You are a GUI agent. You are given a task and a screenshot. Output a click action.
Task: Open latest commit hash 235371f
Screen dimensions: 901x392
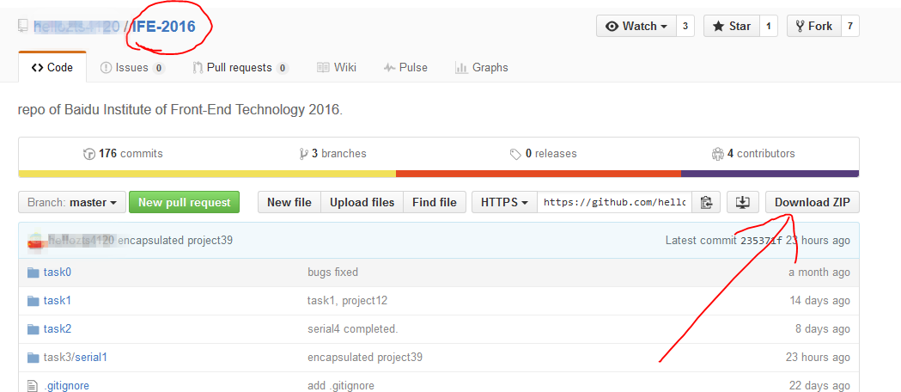[761, 240]
